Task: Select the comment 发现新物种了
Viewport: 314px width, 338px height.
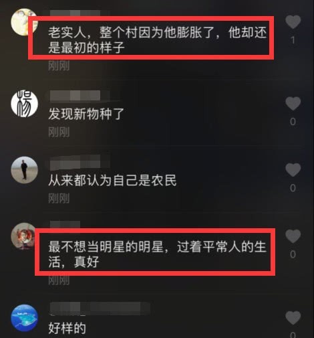Action: (x=86, y=114)
